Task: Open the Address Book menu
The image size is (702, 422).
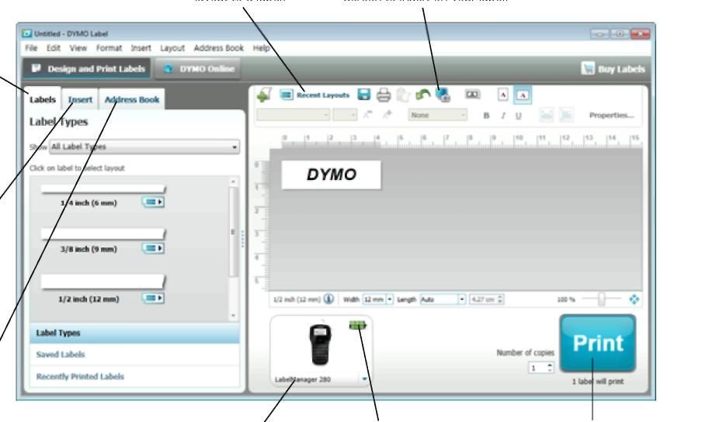Action: [x=218, y=48]
